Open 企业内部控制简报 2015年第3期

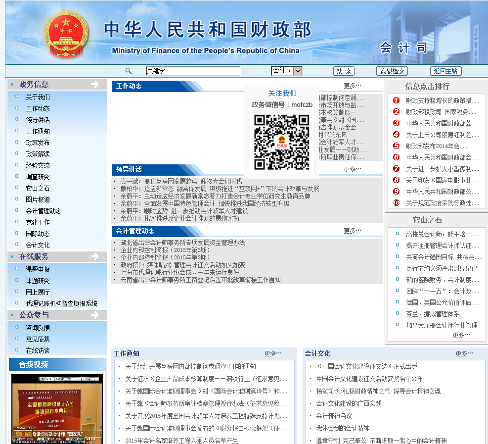coord(165,250)
